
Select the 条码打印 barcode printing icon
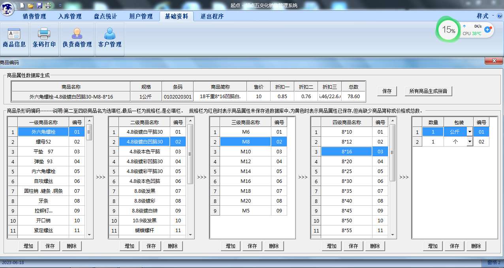[44, 38]
